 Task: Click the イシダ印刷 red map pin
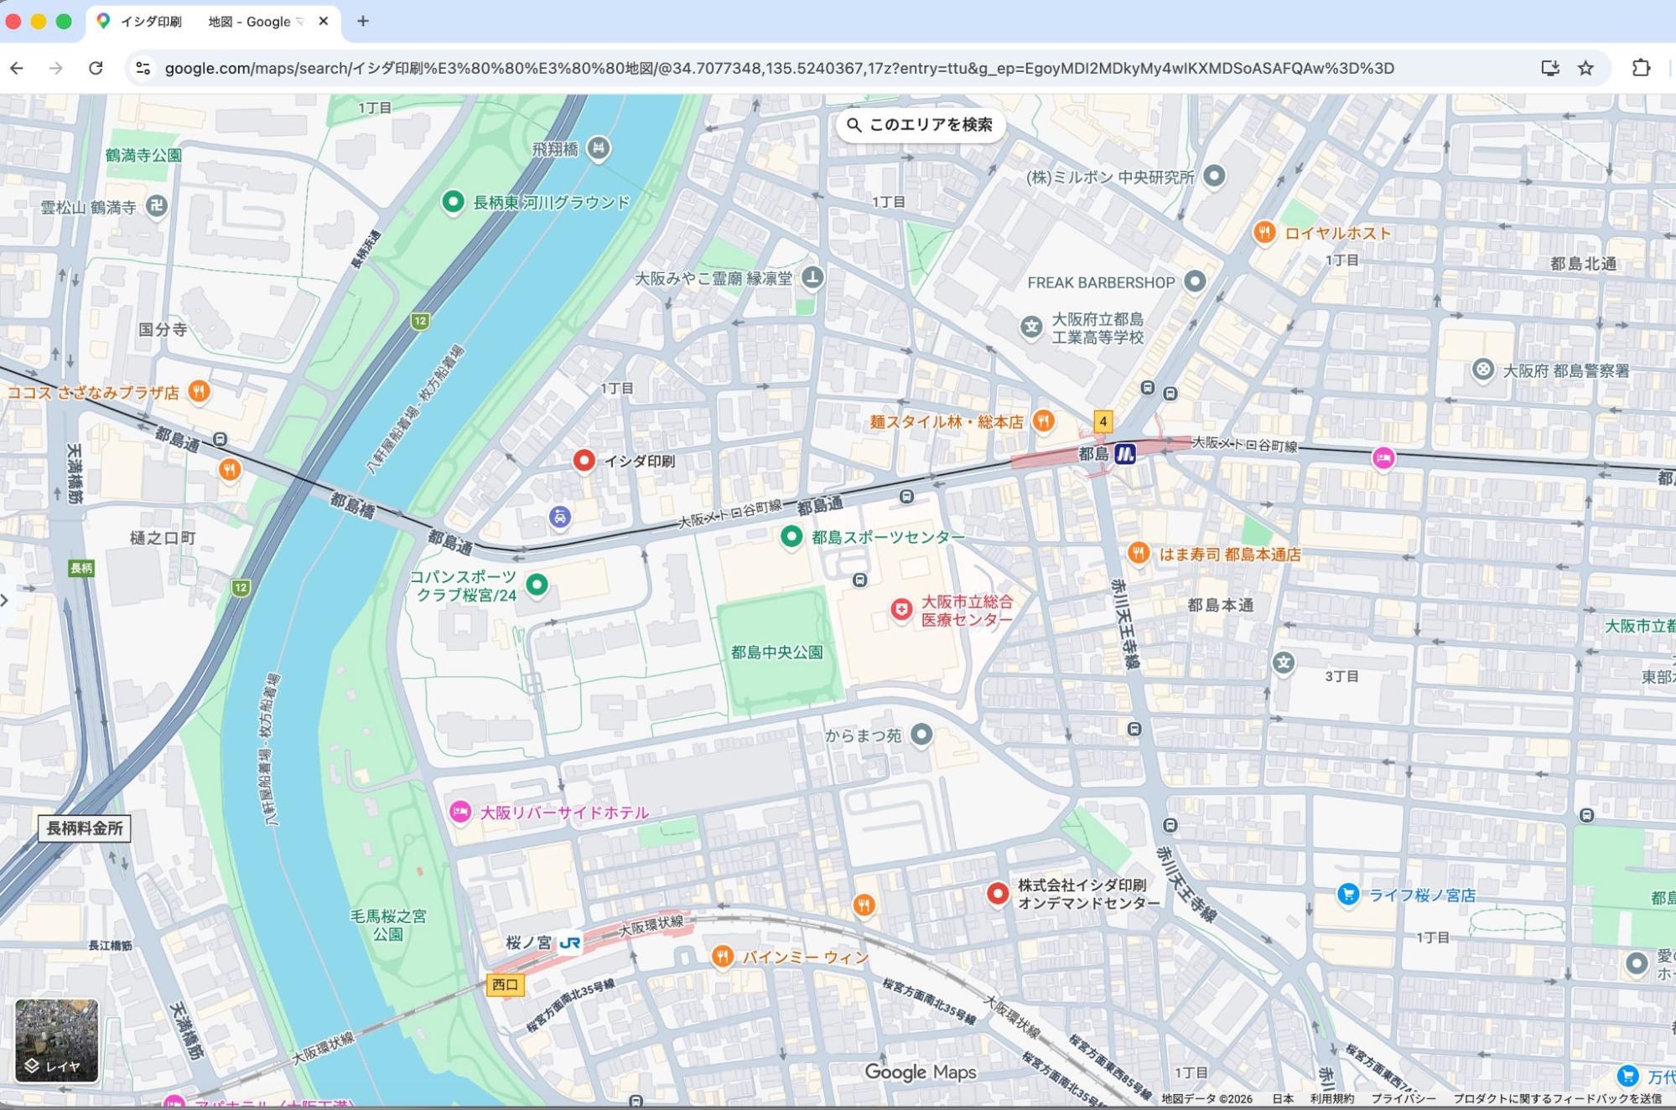click(584, 460)
